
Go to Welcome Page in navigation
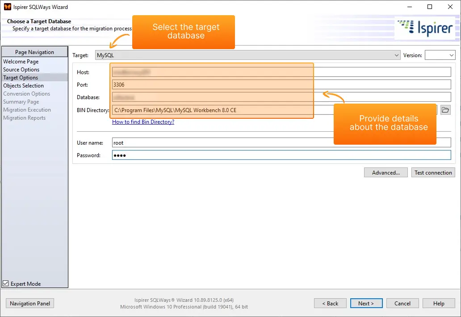pyautogui.click(x=21, y=62)
